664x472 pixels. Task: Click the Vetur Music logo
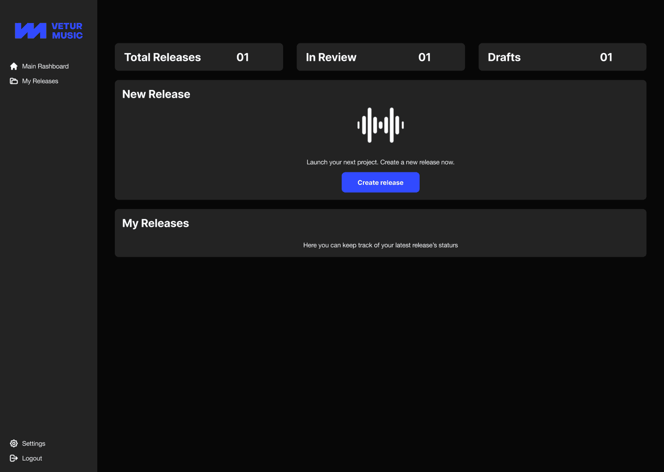point(48,31)
